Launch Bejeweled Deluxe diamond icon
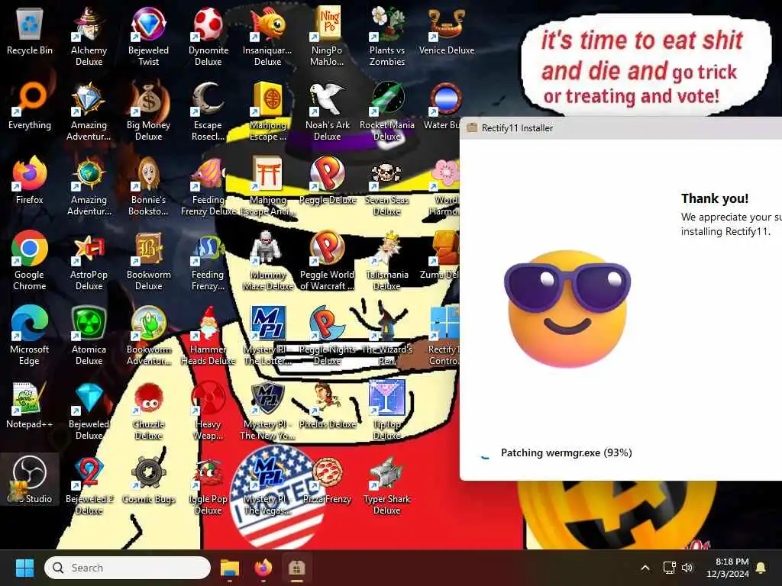This screenshot has height=586, width=782. click(x=89, y=411)
